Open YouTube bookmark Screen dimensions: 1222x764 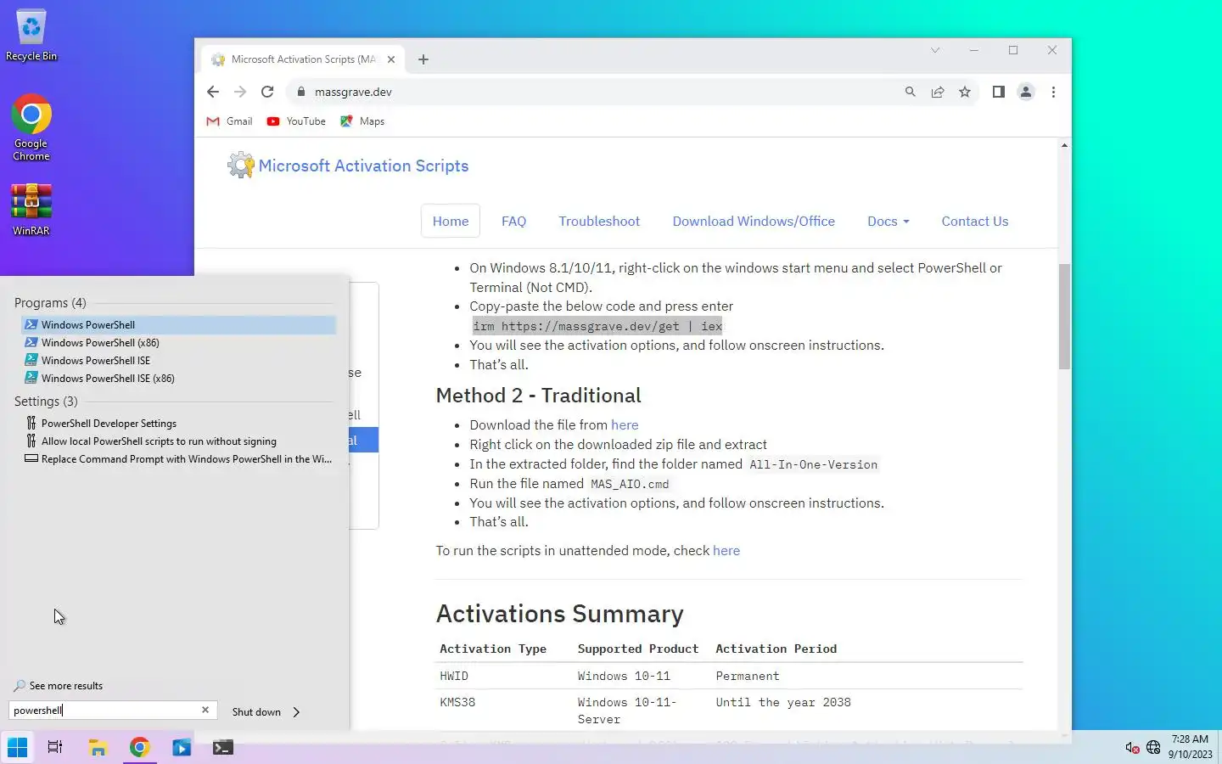tap(296, 121)
